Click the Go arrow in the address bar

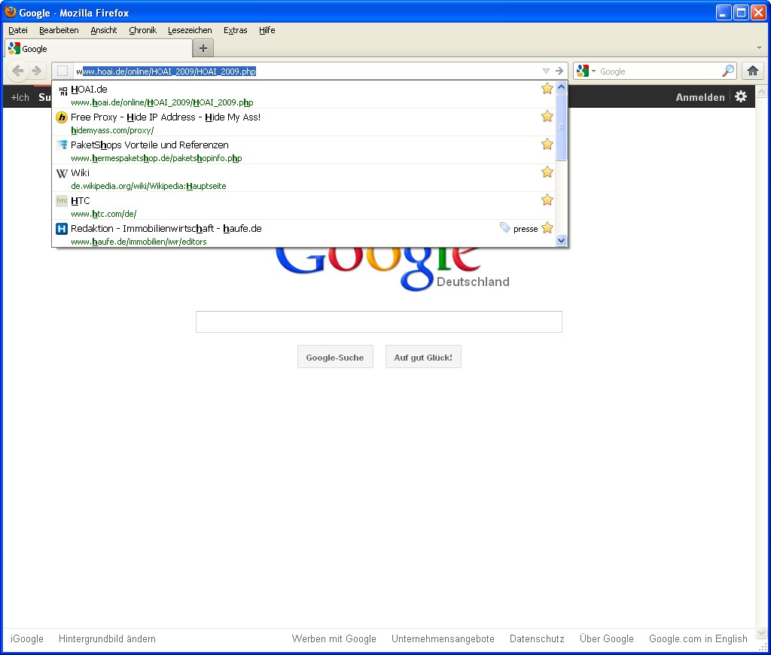[559, 71]
